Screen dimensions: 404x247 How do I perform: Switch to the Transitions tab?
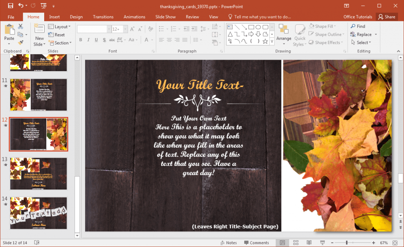coord(103,17)
